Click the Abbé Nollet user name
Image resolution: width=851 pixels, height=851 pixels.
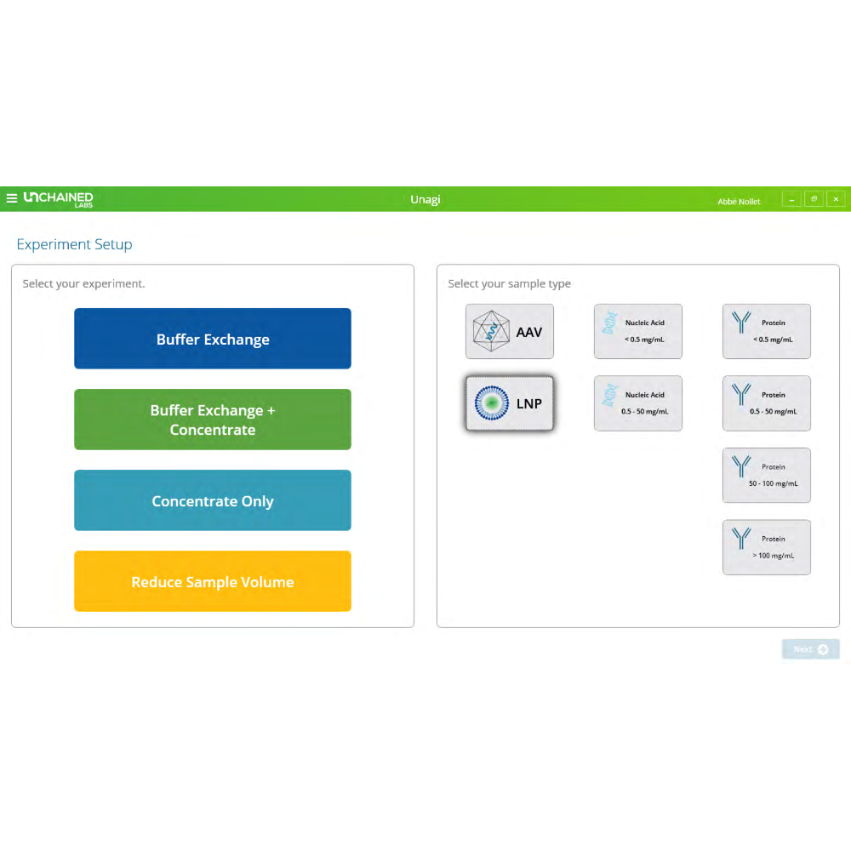pos(738,202)
